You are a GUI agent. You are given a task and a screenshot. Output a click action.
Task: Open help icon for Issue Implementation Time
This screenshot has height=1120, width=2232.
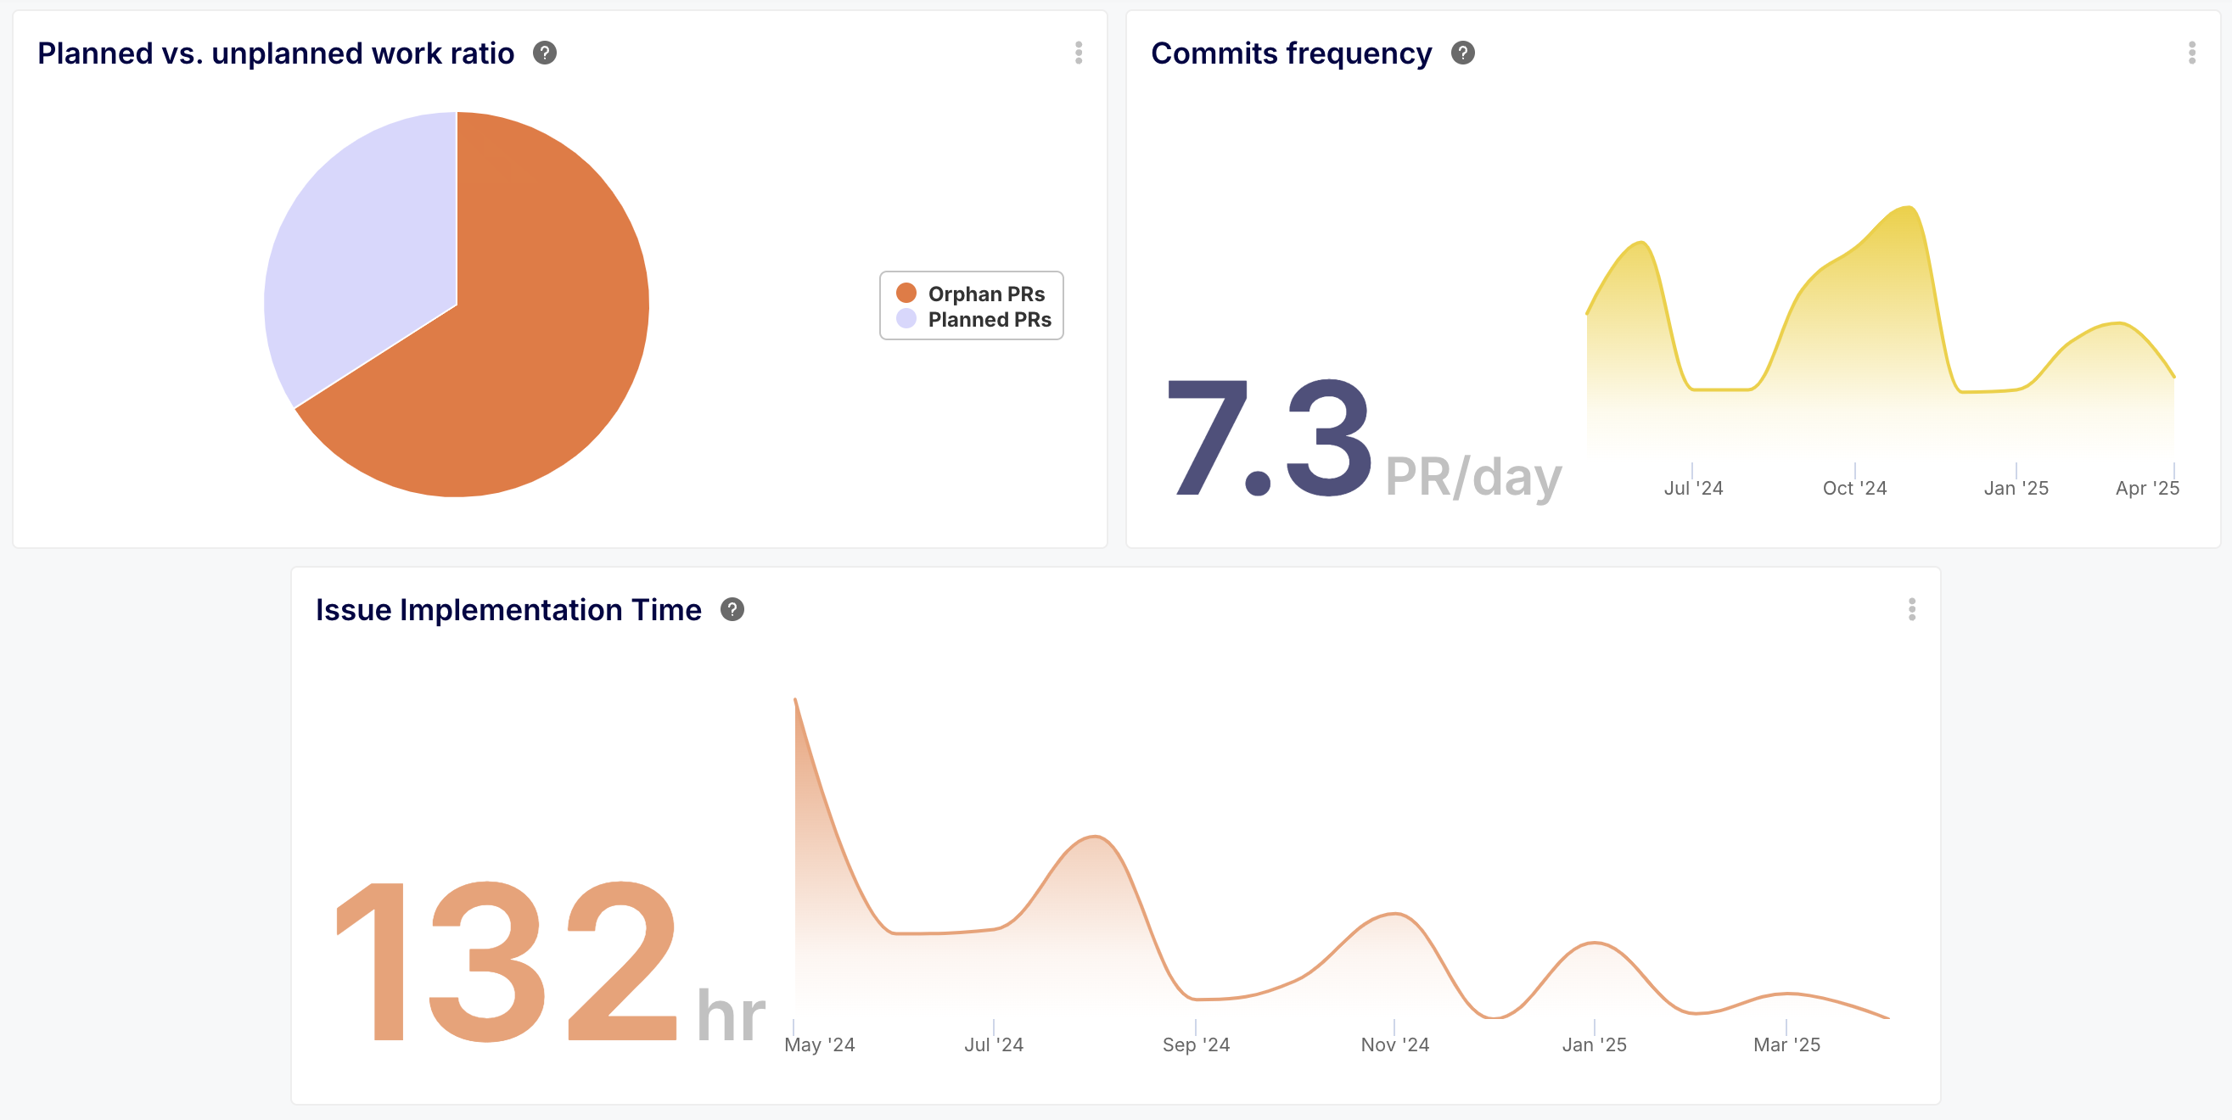[x=732, y=610]
